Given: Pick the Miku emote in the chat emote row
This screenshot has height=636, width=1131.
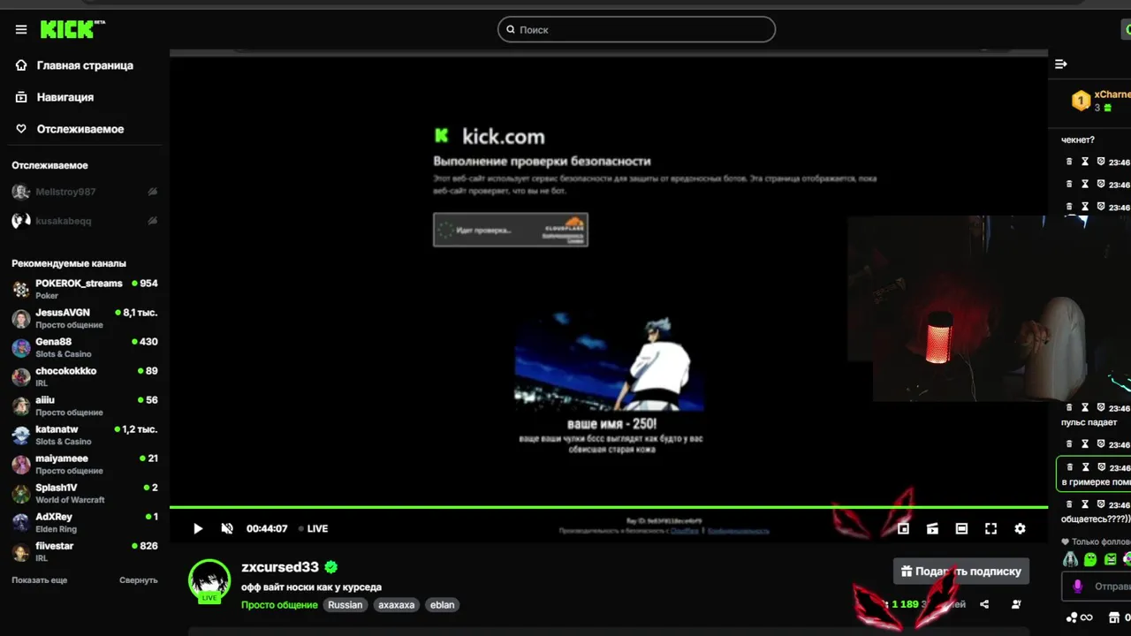Looking at the screenshot, I should coord(1070,558).
